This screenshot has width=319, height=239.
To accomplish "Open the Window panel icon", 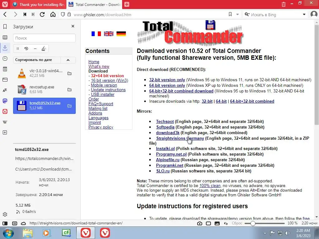I will click(x=5, y=80).
